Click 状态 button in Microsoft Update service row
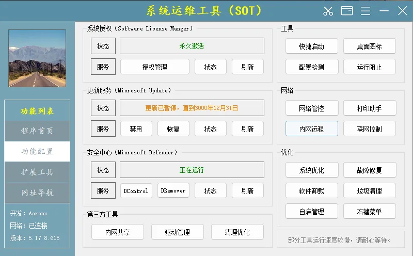The image size is (413, 256). (211, 129)
